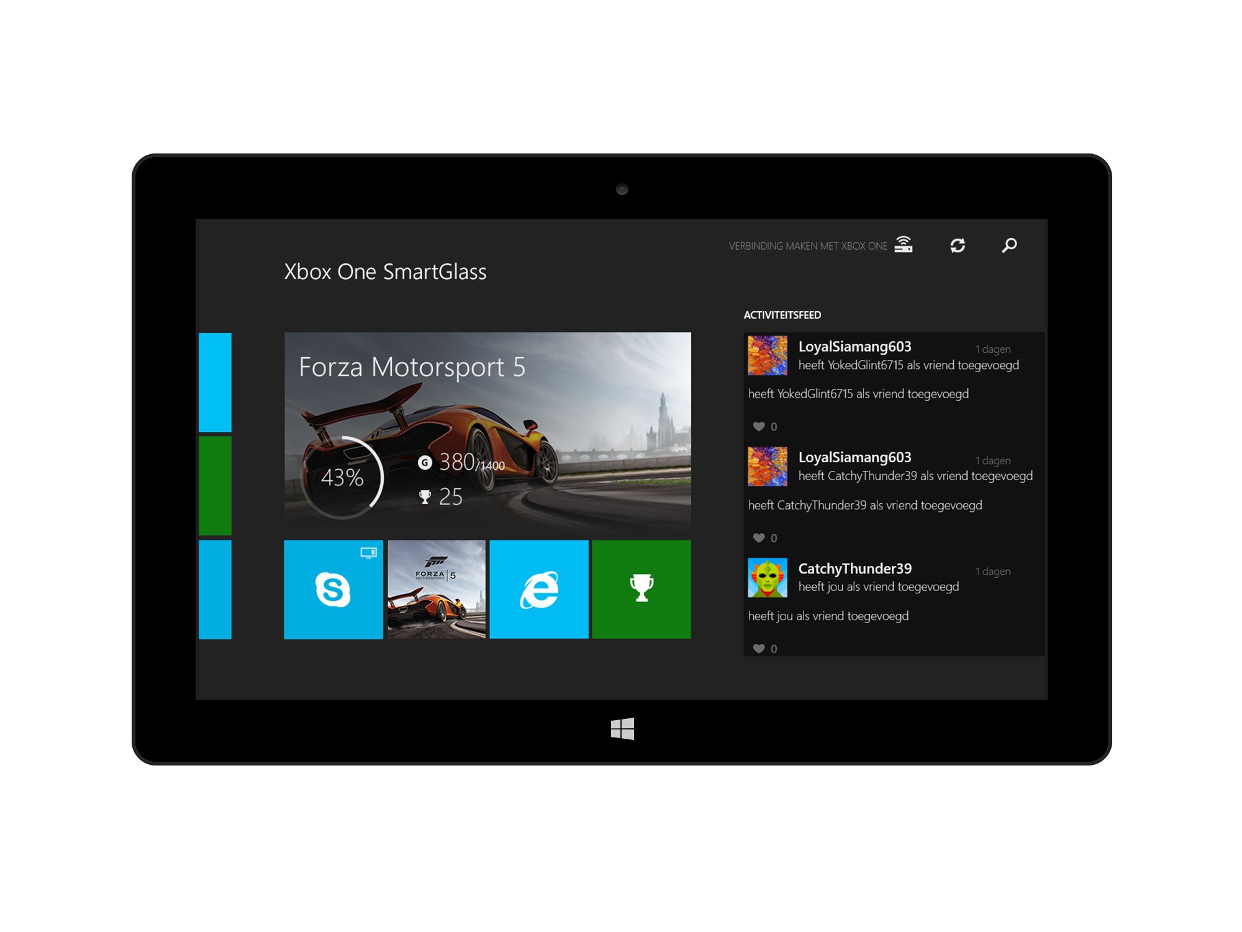Like the YokedGlint6715 friend activity post
The height and width of the screenshot is (932, 1242).
point(759,426)
